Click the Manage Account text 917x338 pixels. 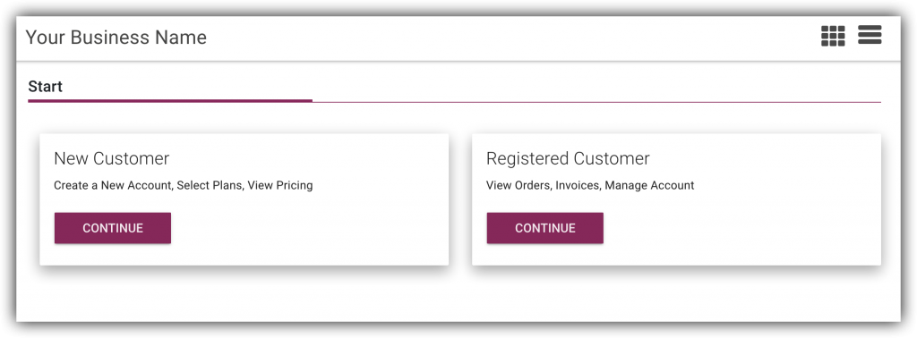tap(650, 186)
